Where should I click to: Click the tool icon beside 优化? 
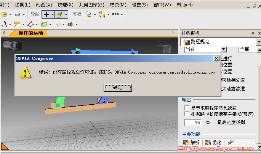(231, 142)
